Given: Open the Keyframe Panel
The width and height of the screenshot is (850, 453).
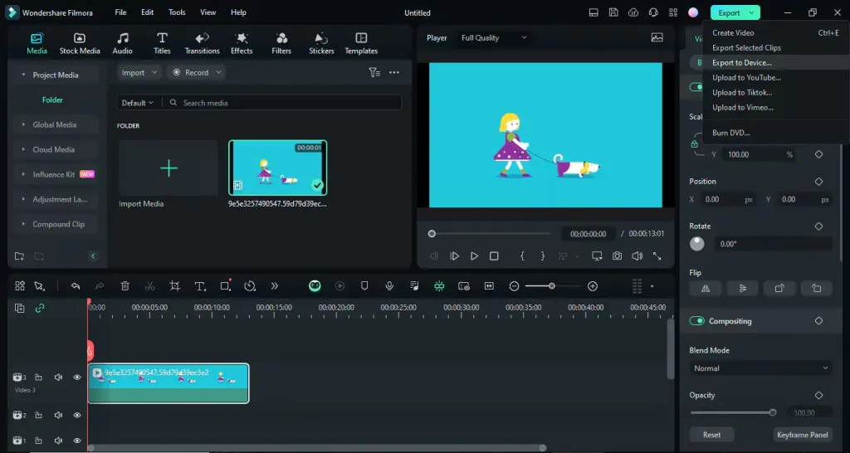Looking at the screenshot, I should click(803, 435).
